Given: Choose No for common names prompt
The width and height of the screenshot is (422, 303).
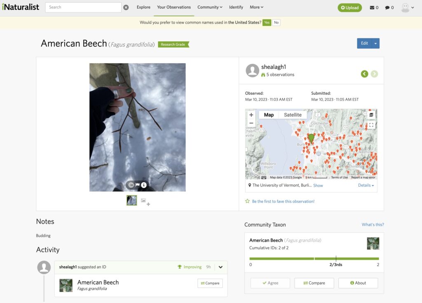Looking at the screenshot, I should click(x=276, y=23).
